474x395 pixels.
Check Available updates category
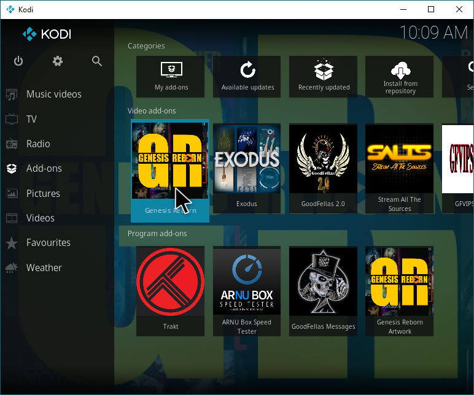[x=247, y=77]
